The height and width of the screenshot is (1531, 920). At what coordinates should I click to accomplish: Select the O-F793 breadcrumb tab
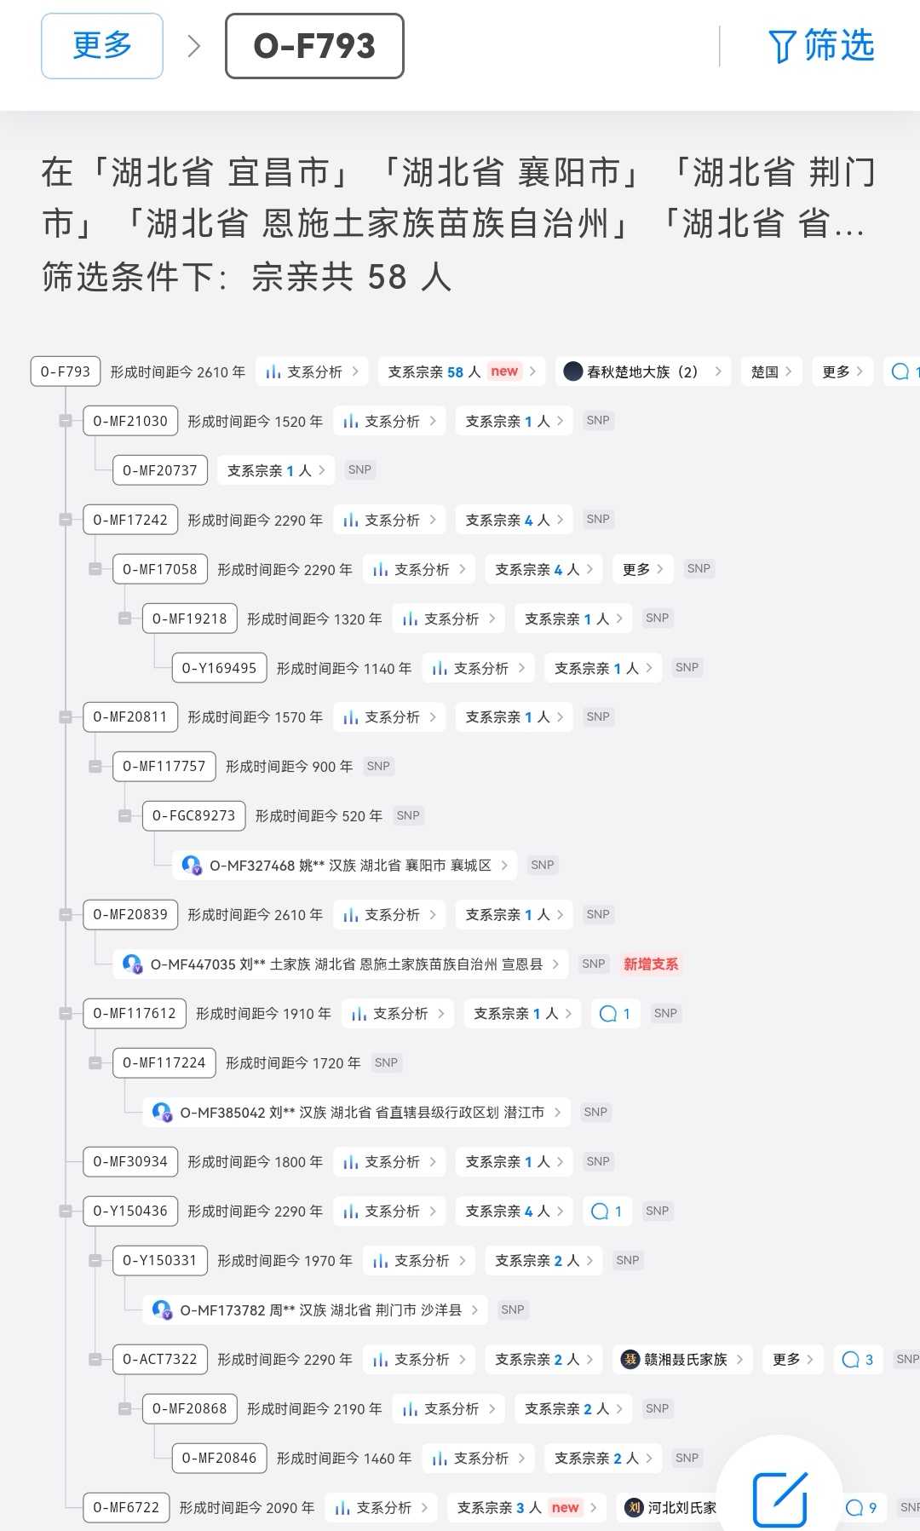[314, 46]
